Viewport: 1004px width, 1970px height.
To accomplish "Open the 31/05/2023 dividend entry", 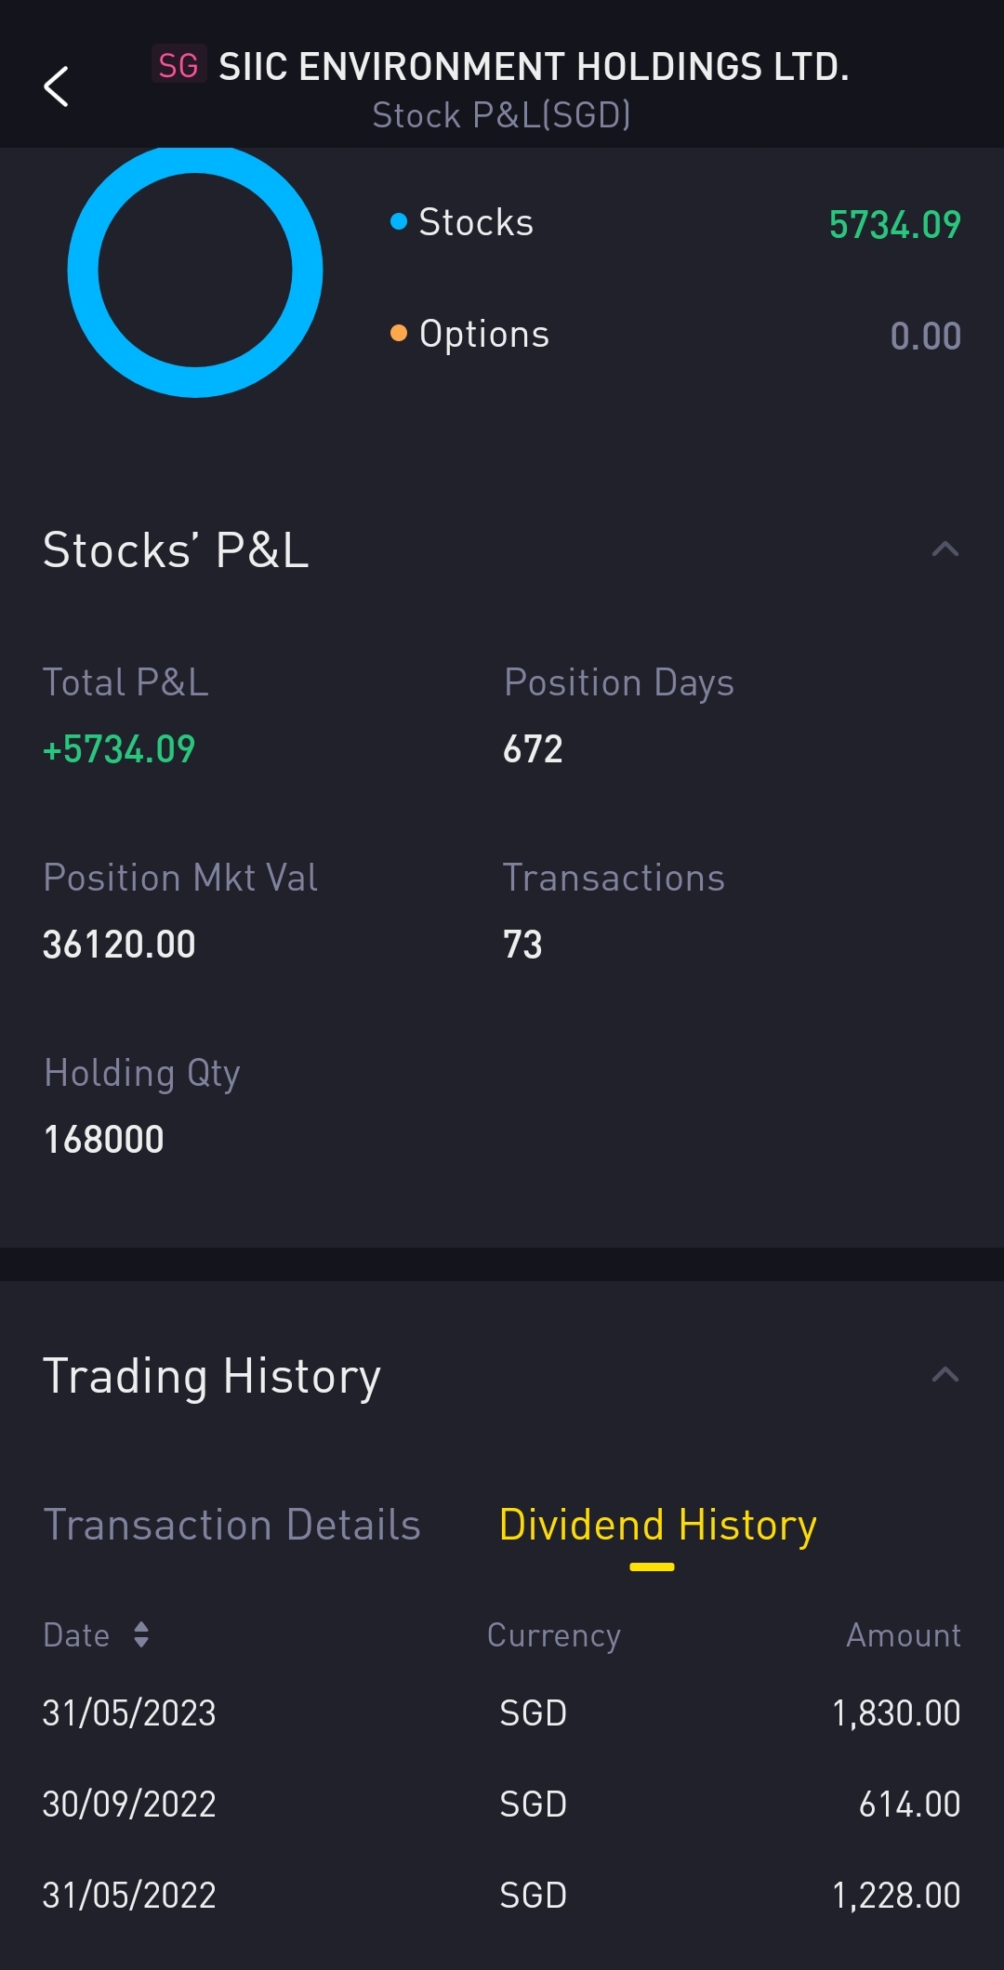I will [x=502, y=1712].
